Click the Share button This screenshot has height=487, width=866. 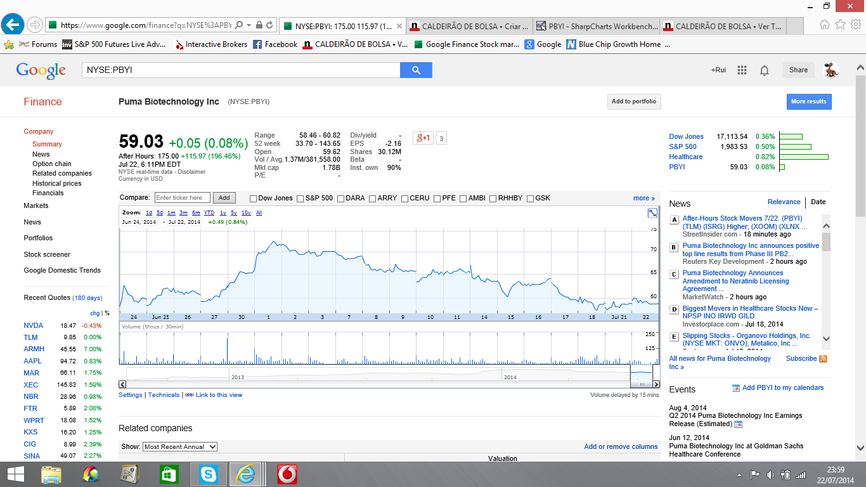click(x=798, y=70)
